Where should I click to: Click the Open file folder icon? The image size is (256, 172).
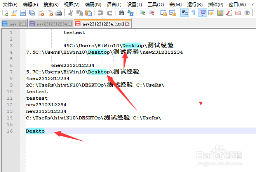point(14,13)
